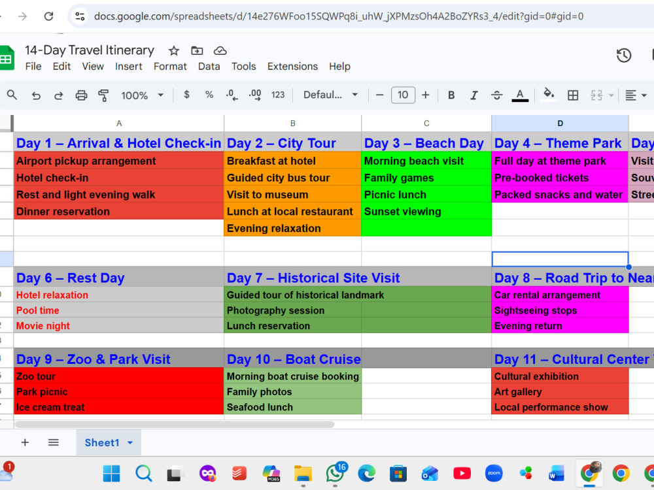Toggle italic formatting
This screenshot has width=654, height=490.
(473, 95)
